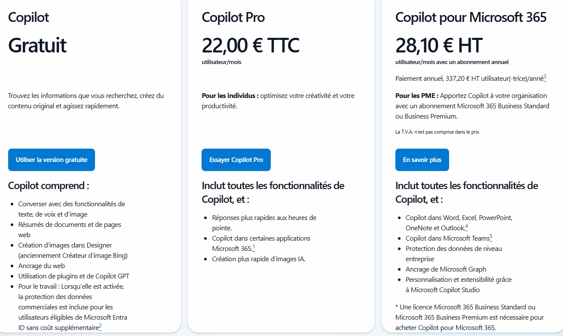Click the "28,10 € HT" price
This screenshot has width=563, height=336.
(439, 45)
